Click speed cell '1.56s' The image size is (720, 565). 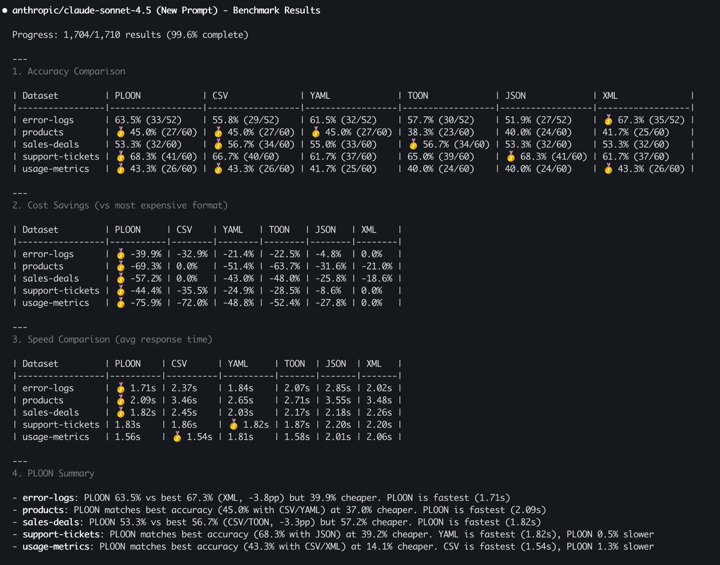pos(128,437)
